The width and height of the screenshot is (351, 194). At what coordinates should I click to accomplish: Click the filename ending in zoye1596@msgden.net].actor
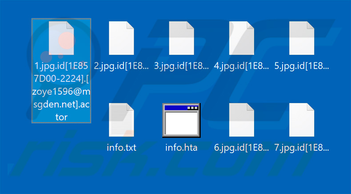point(61,91)
